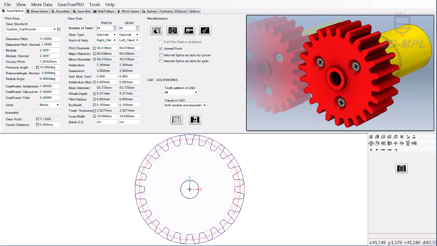This screenshot has width=437, height=246.
Task: Click the inspection tool icon right of caliper
Action: (x=205, y=30)
